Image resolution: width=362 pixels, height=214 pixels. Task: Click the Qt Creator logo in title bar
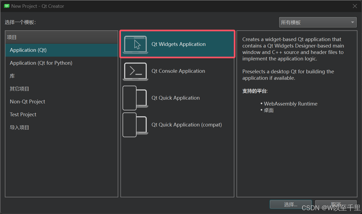coord(7,6)
